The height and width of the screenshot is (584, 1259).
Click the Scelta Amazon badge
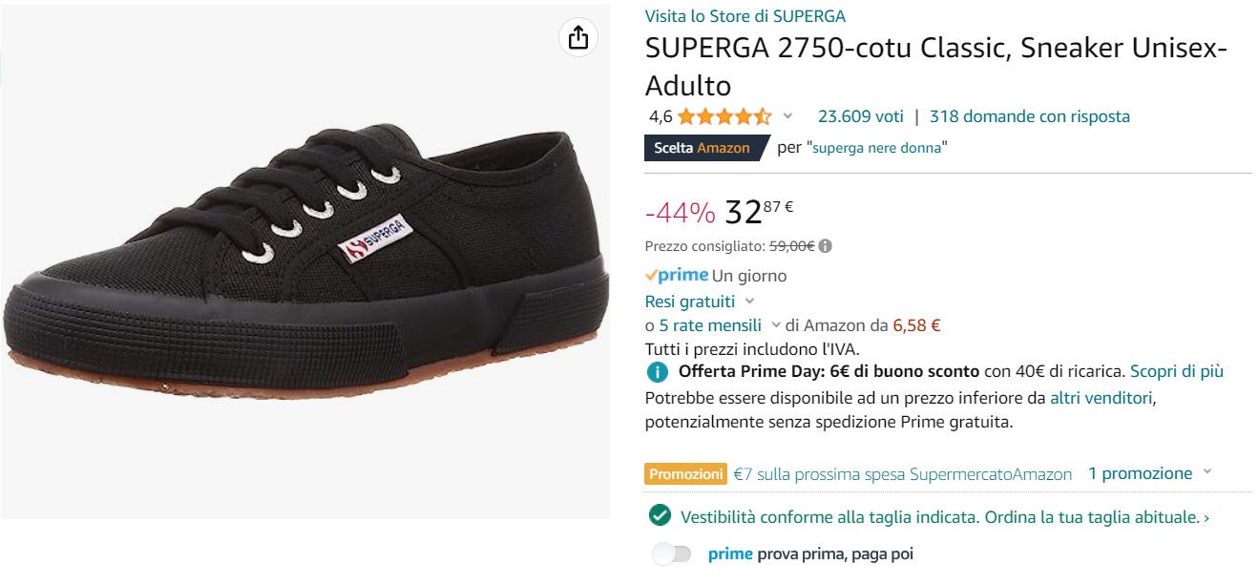pyautogui.click(x=702, y=148)
